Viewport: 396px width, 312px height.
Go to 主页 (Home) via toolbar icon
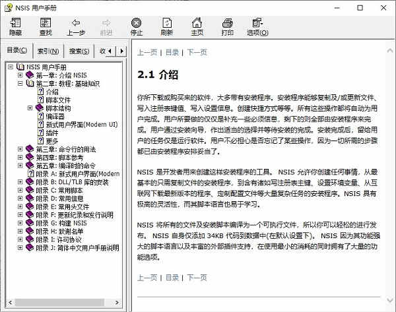pyautogui.click(x=197, y=22)
